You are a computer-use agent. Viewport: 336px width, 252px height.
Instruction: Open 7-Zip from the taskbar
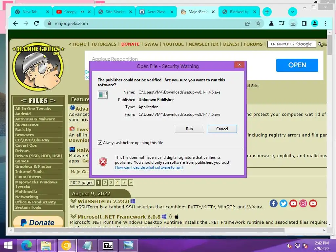108,245
